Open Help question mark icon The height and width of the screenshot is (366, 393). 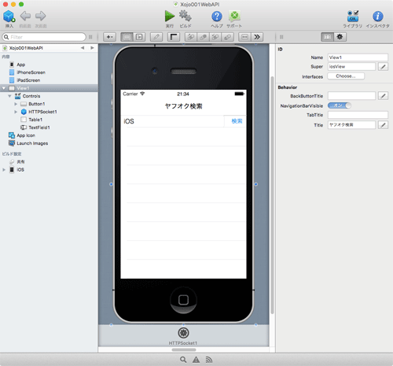[x=217, y=17]
